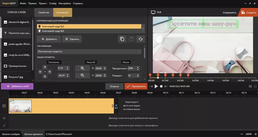Stop the preview playback
The image size is (258, 137).
coord(161,86)
